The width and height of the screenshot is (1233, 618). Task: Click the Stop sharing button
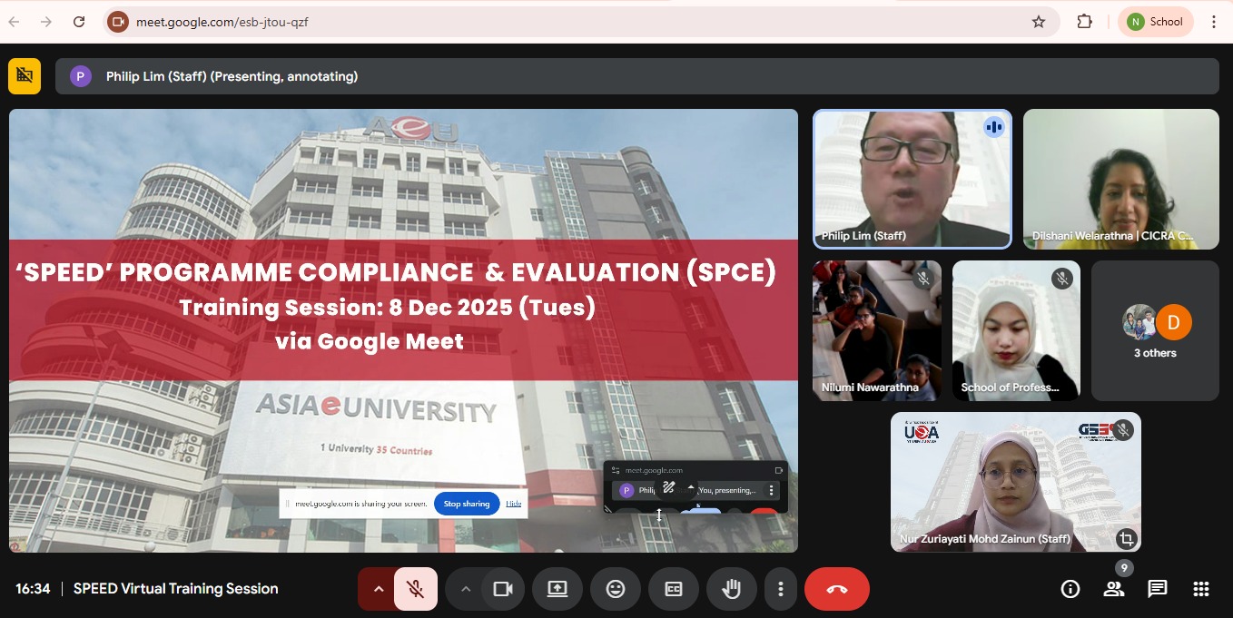[x=467, y=504]
